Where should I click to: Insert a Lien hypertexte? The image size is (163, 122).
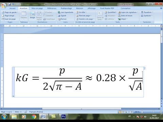tap(66, 12)
